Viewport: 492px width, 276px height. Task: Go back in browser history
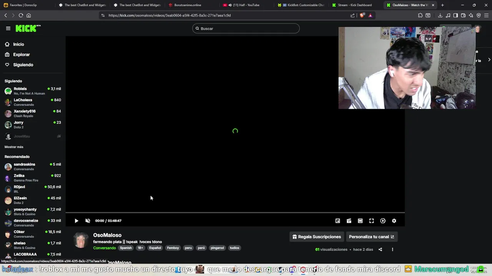(x=6, y=15)
